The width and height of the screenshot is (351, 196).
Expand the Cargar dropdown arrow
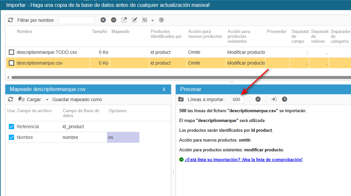coord(47,100)
